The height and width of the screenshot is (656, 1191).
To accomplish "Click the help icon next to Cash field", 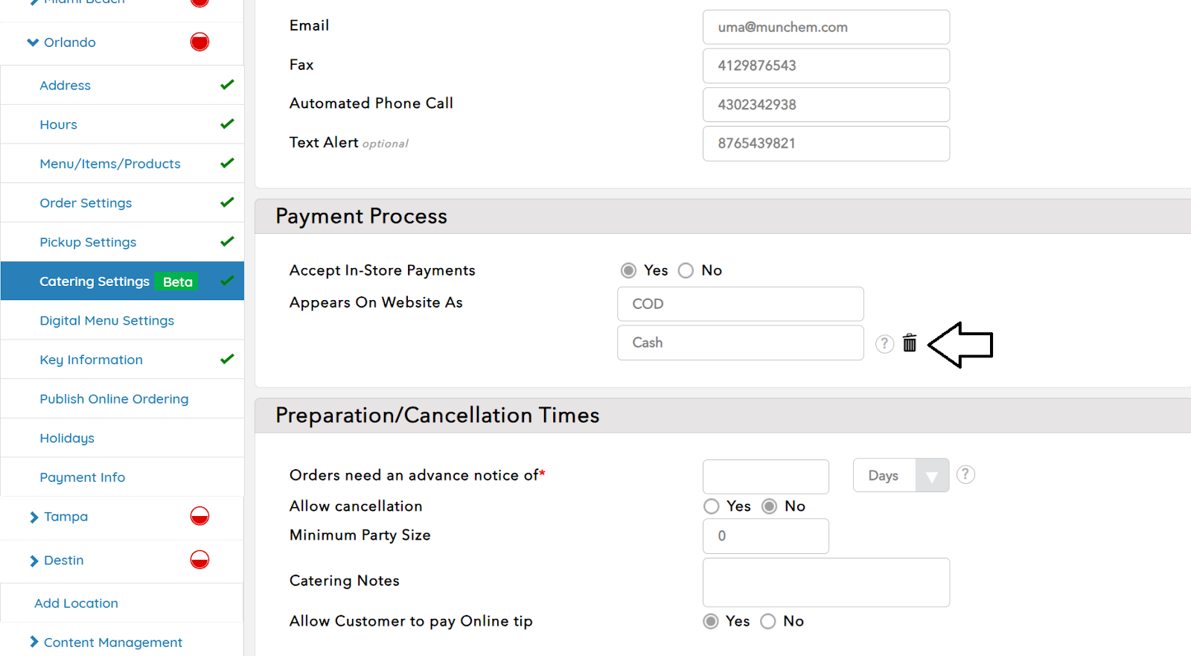I will (884, 343).
